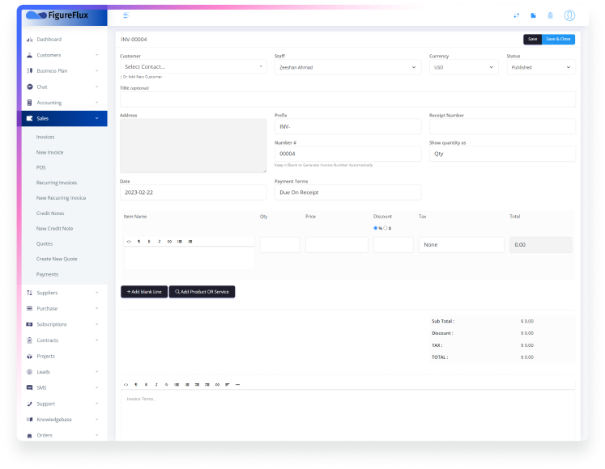Click paragraph format icon in item name editor

pyautogui.click(x=139, y=242)
